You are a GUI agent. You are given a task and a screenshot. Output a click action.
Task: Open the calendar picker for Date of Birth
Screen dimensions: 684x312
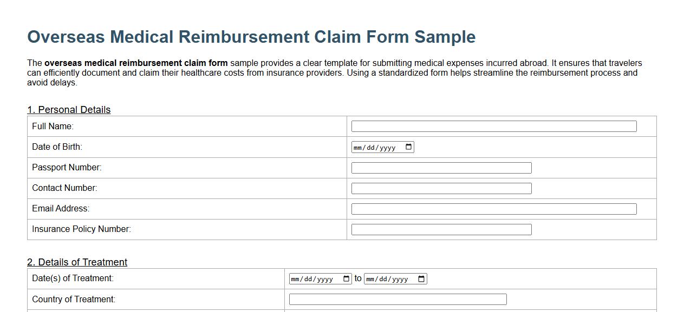(x=409, y=147)
